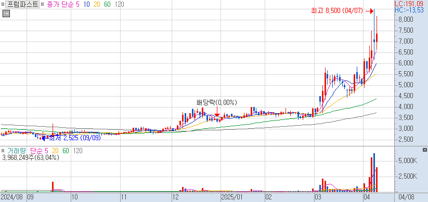Click the 4,500 price axis label
Viewport: 428px width, 202px height.
[x=405, y=96]
